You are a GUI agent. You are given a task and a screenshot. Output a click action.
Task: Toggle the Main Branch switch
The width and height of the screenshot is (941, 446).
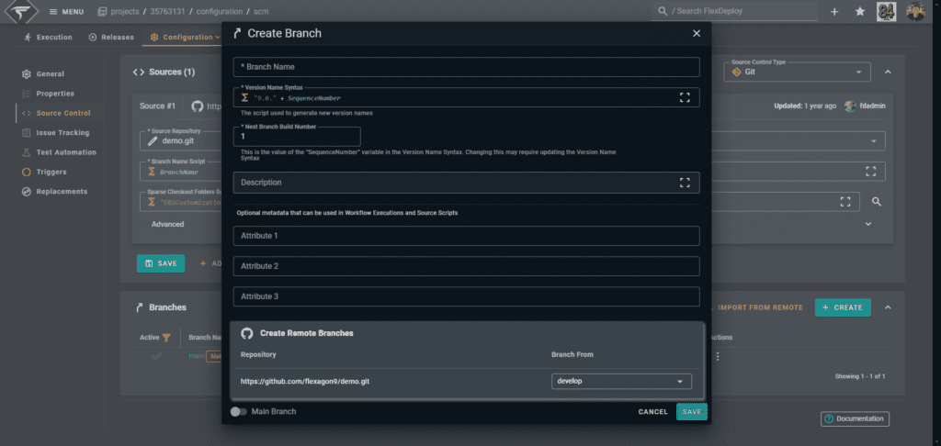coord(238,412)
